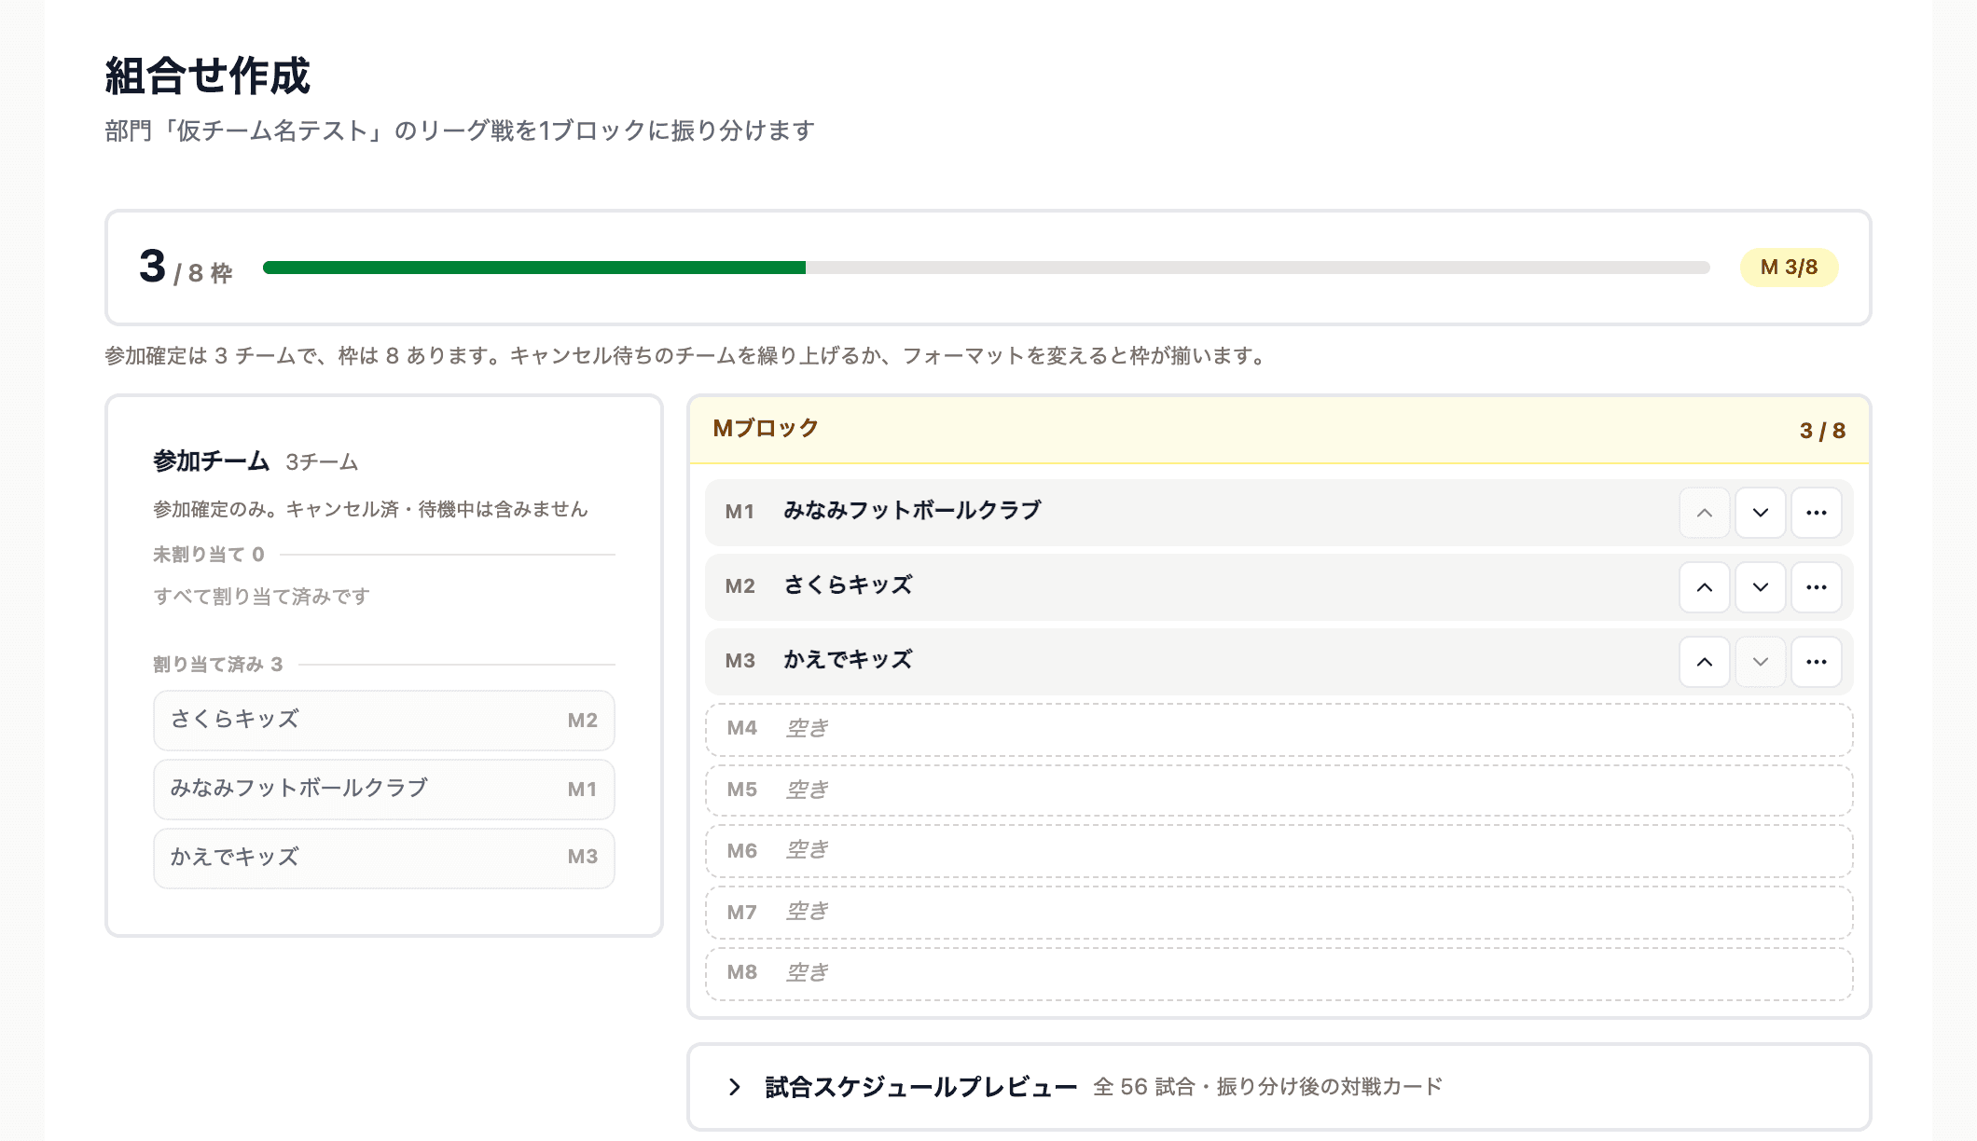Click the 組合せ作成 page title
1977x1141 pixels.
pos(207,76)
